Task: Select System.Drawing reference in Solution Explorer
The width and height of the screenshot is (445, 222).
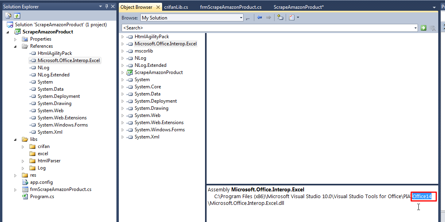Action: pyautogui.click(x=54, y=103)
